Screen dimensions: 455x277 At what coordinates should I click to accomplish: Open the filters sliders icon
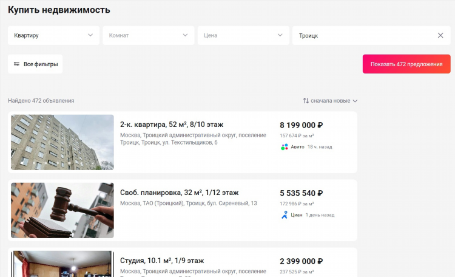click(16, 64)
